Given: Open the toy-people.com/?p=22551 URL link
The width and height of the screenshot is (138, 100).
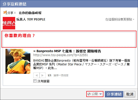Looking at the screenshot, I should (61, 55).
